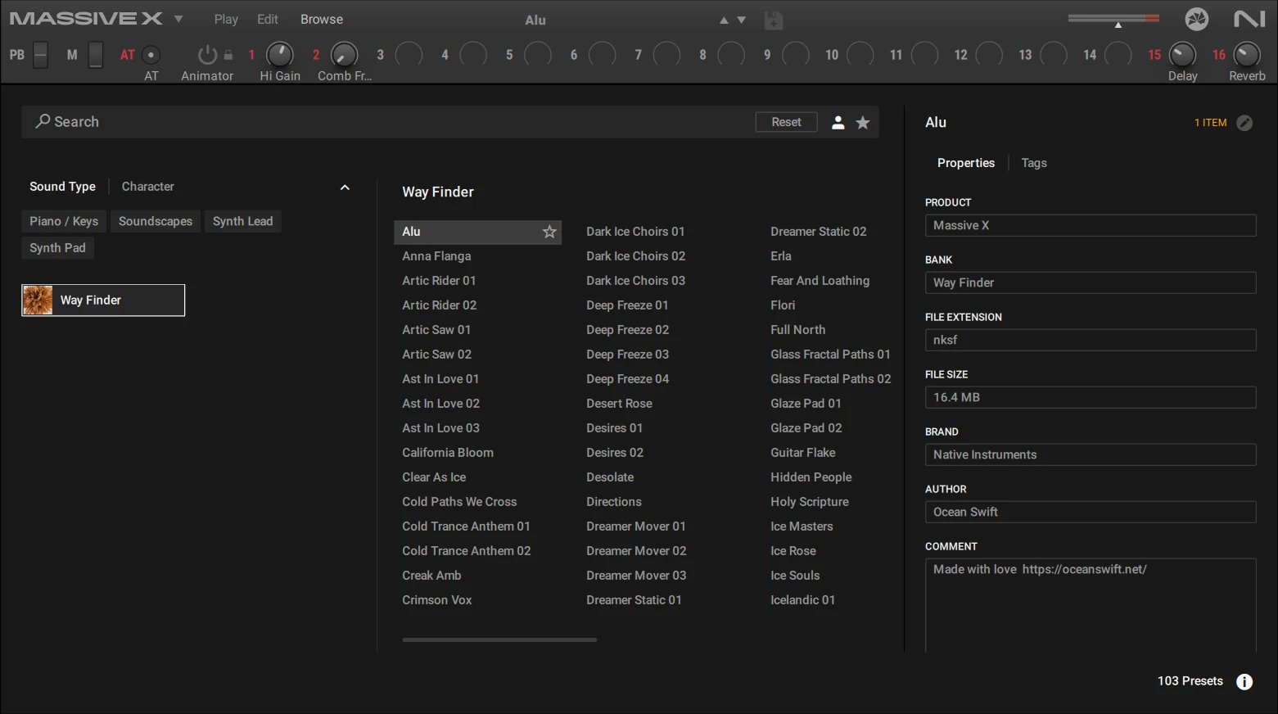Viewport: 1278px width, 714px height.
Task: Click the Animator lock icon
Action: [x=228, y=55]
